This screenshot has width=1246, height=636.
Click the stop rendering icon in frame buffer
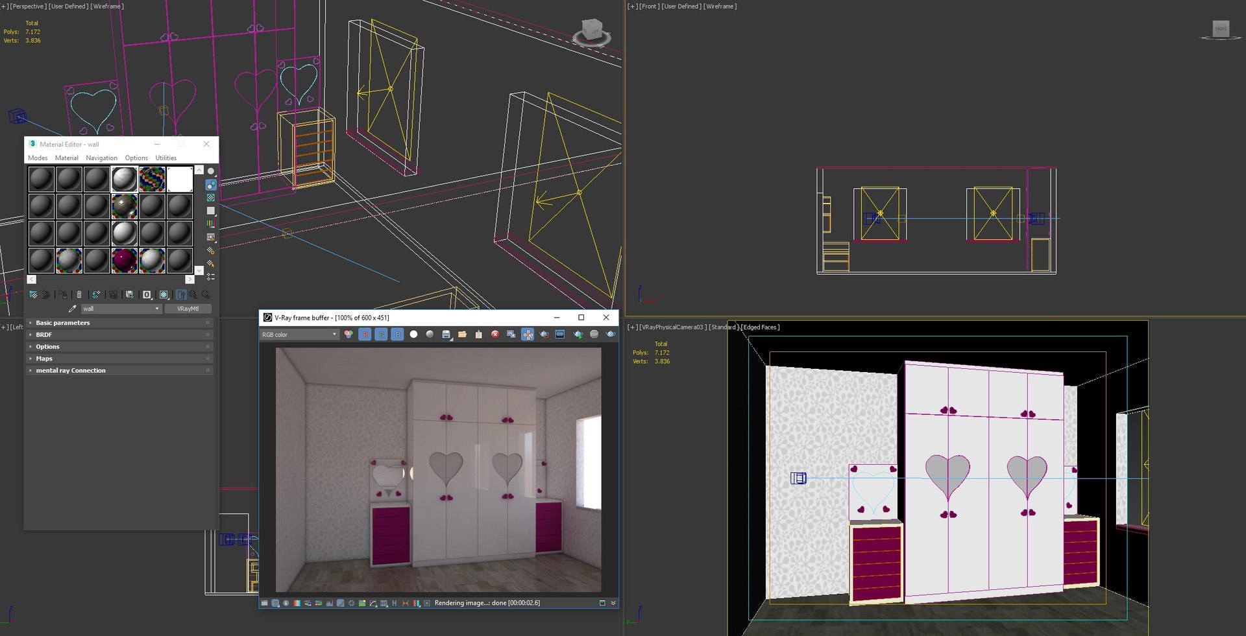click(594, 335)
